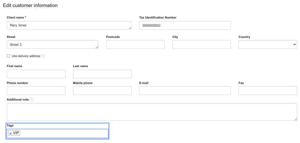
Task: Click the Client name text field
Action: [69, 25]
